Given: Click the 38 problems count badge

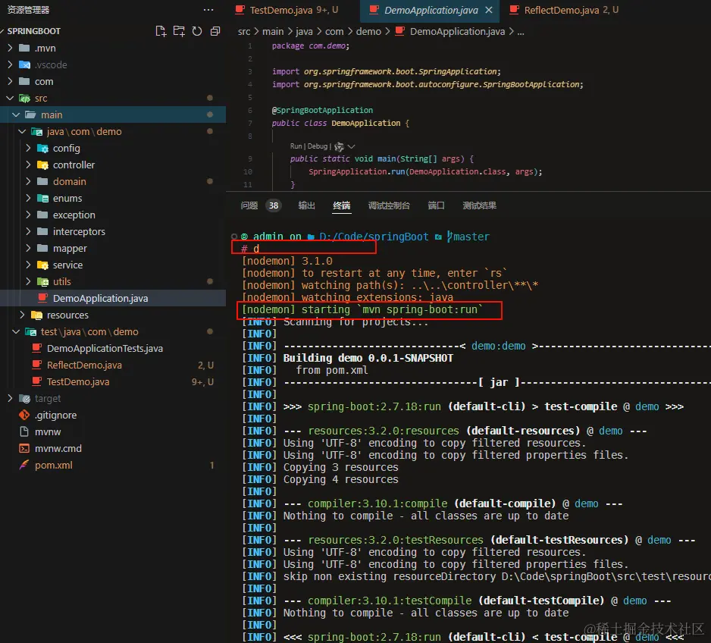Looking at the screenshot, I should point(274,205).
